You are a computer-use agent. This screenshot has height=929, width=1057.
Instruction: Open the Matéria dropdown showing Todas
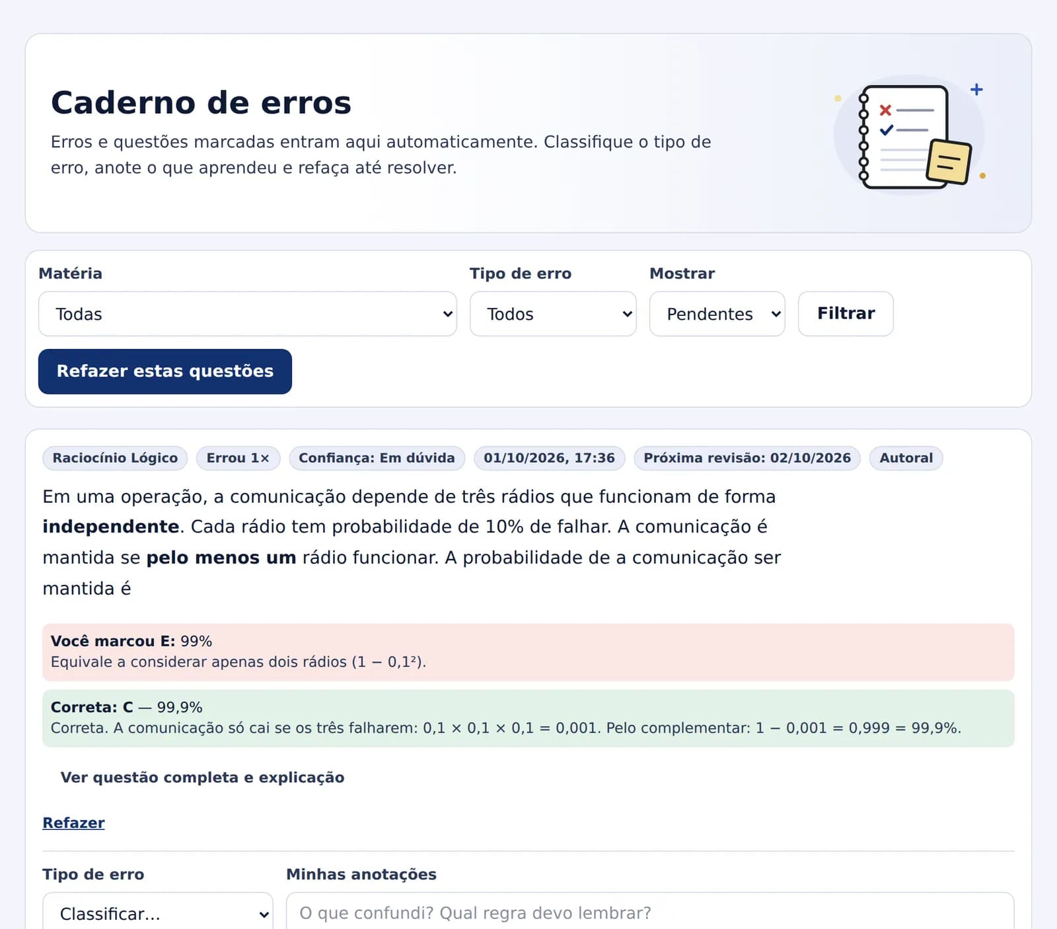coord(247,314)
